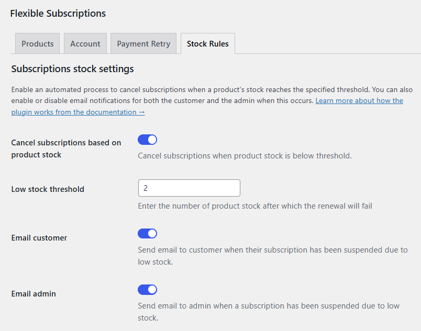The image size is (421, 331).
Task: Focus the Low stock threshold field
Action: click(x=189, y=188)
